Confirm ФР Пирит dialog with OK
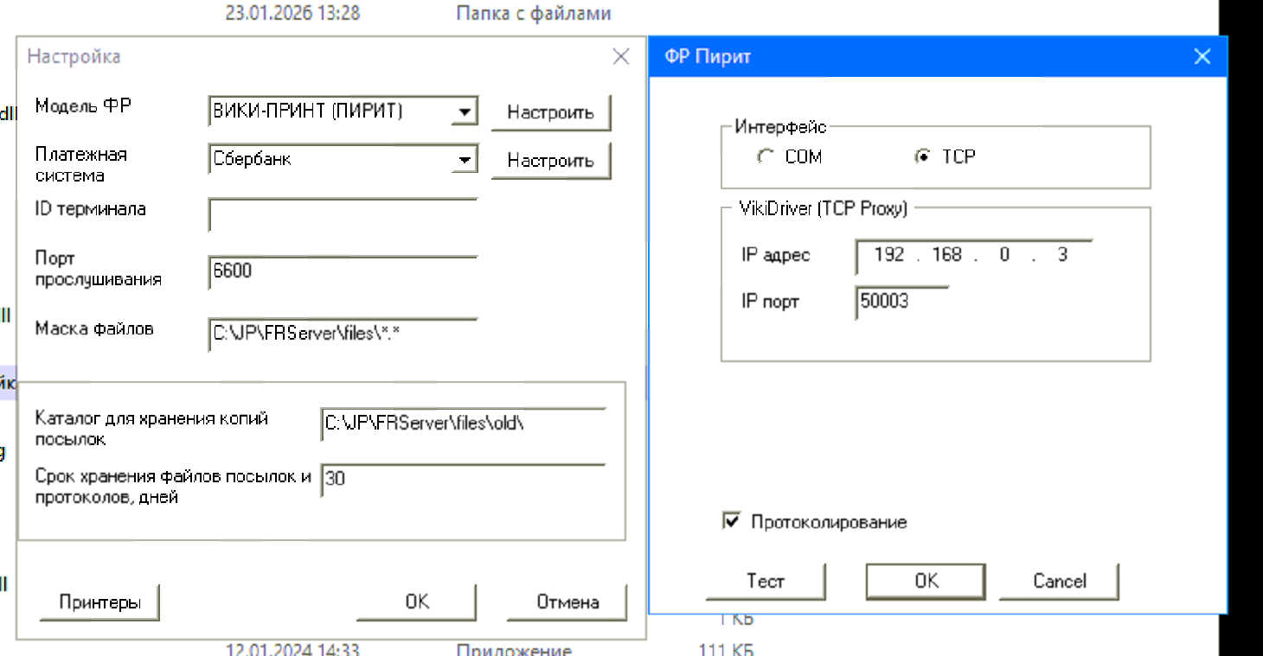1263x656 pixels. pos(924,581)
